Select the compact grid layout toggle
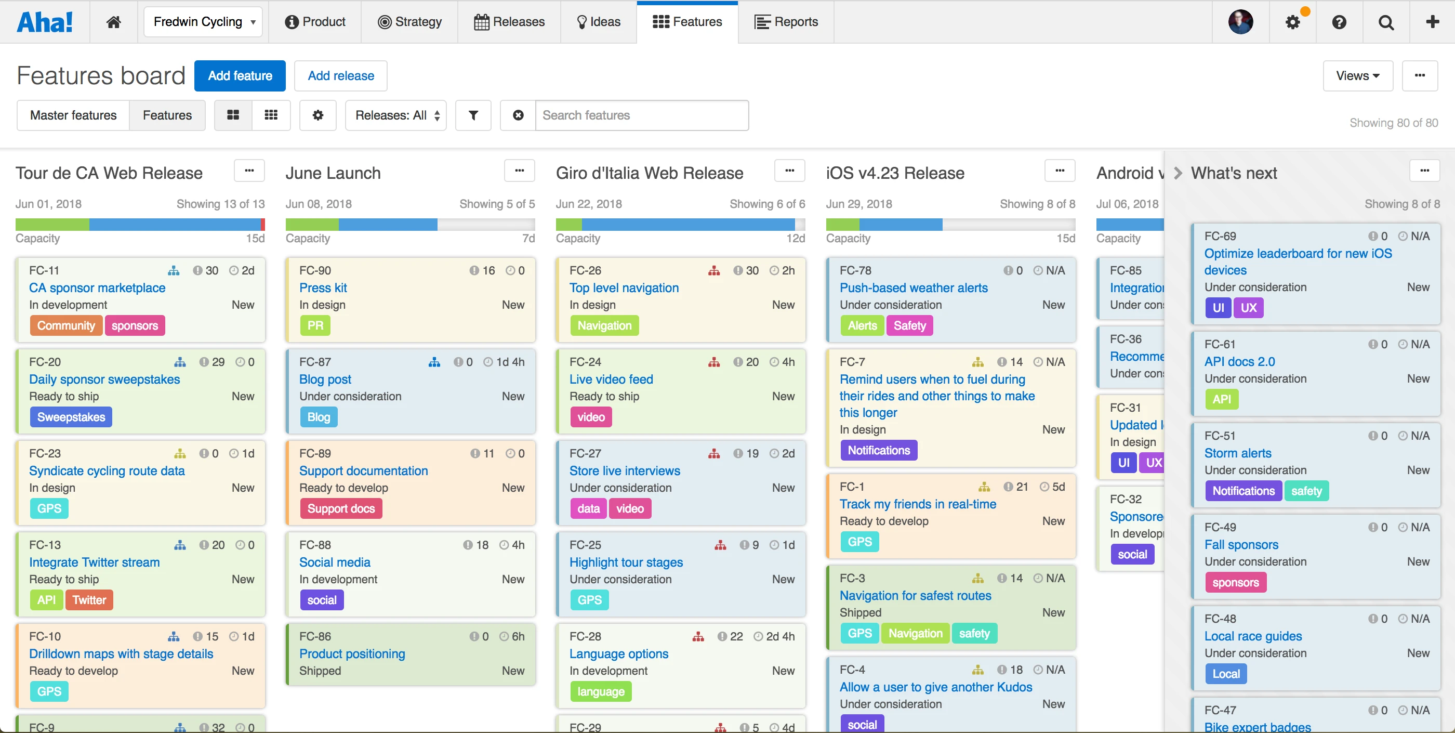Viewport: 1455px width, 733px height. [x=271, y=115]
